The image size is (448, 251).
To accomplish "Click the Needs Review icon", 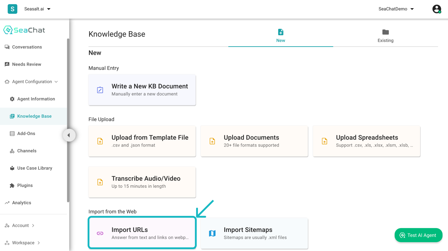I will tap(7, 64).
